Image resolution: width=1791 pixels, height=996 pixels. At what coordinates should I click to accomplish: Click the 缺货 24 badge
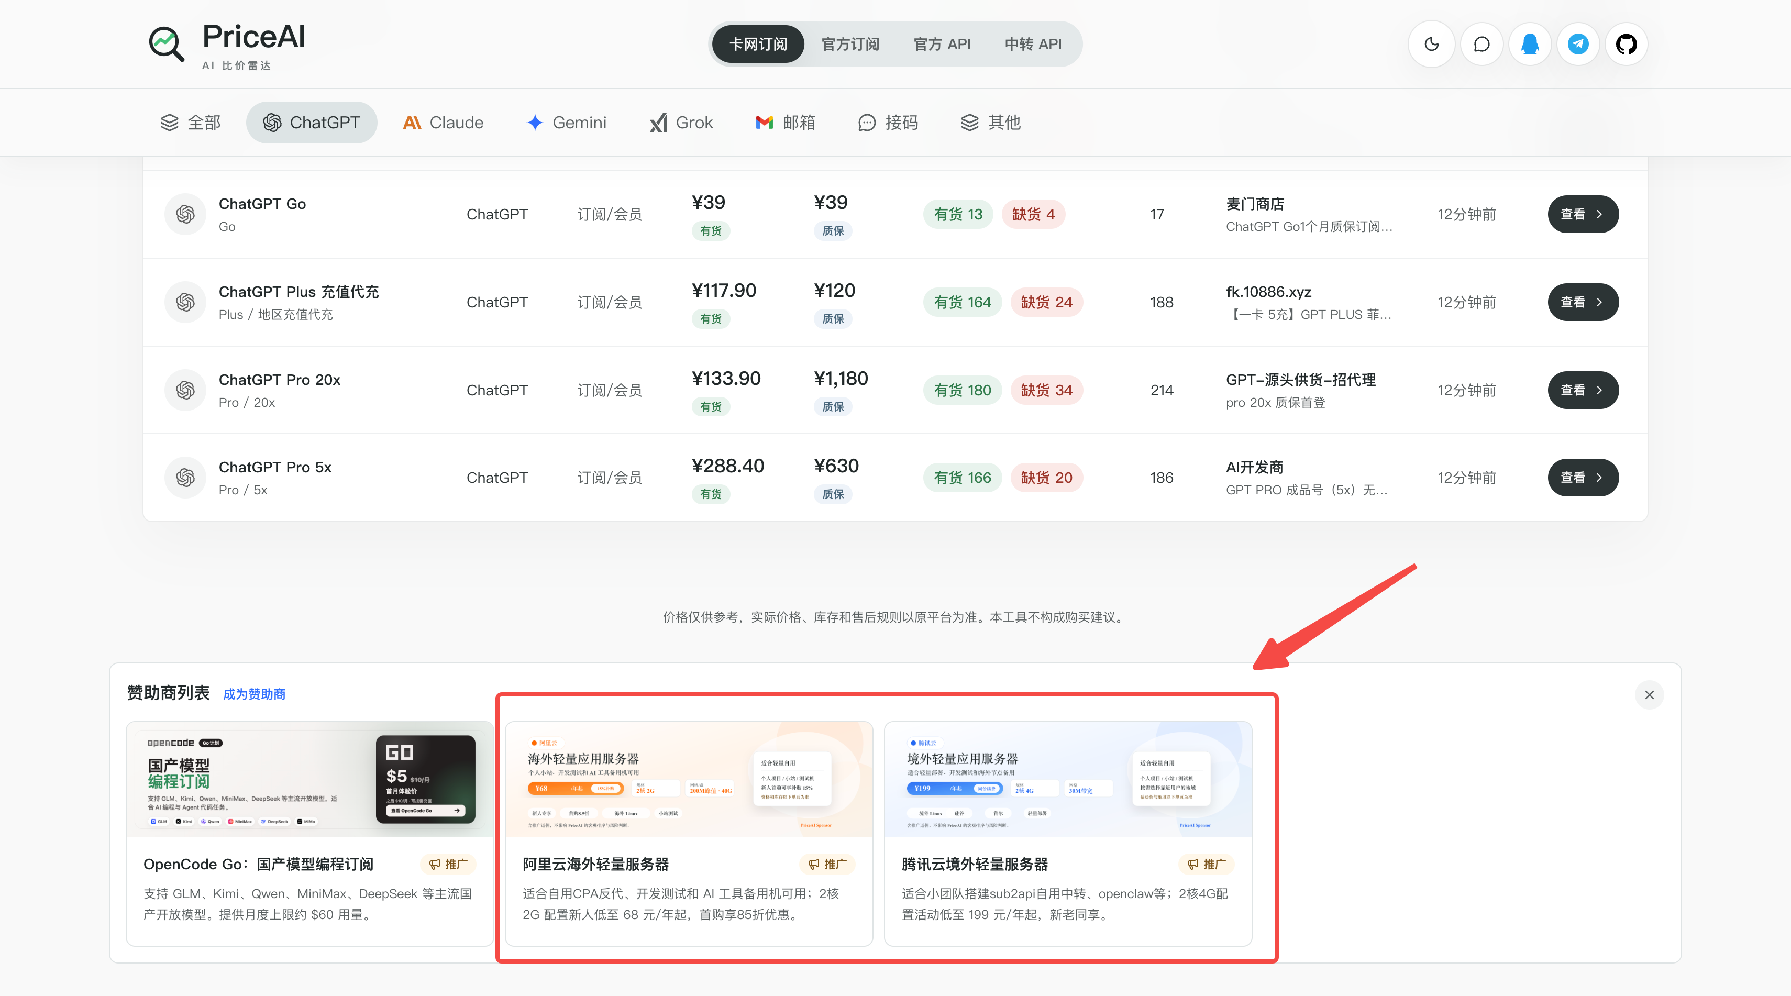click(x=1046, y=302)
